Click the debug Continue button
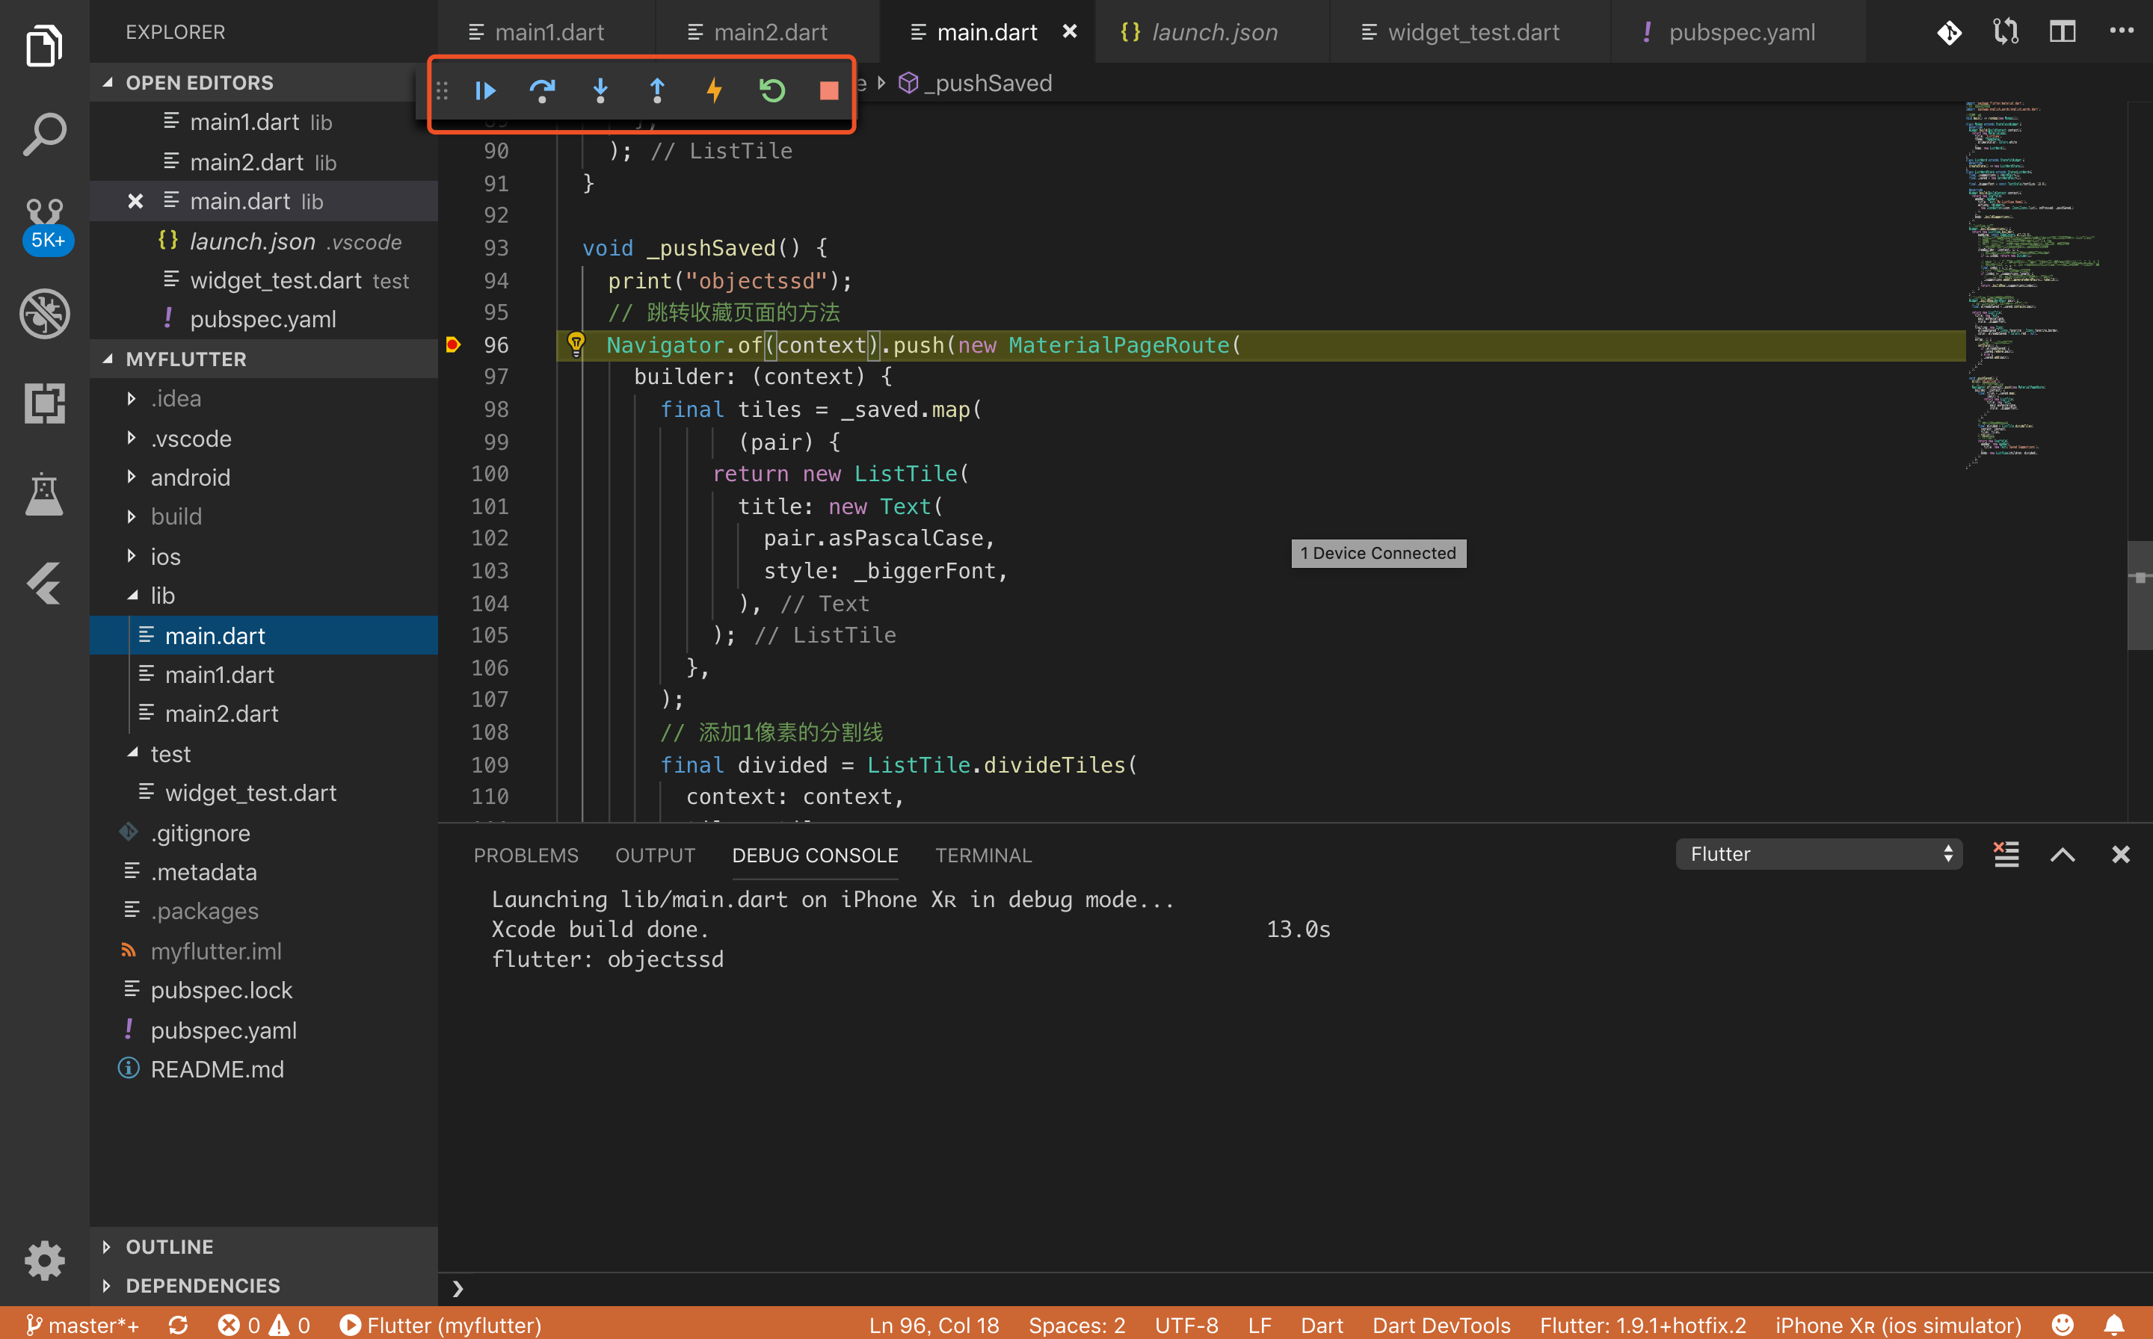 [x=484, y=90]
